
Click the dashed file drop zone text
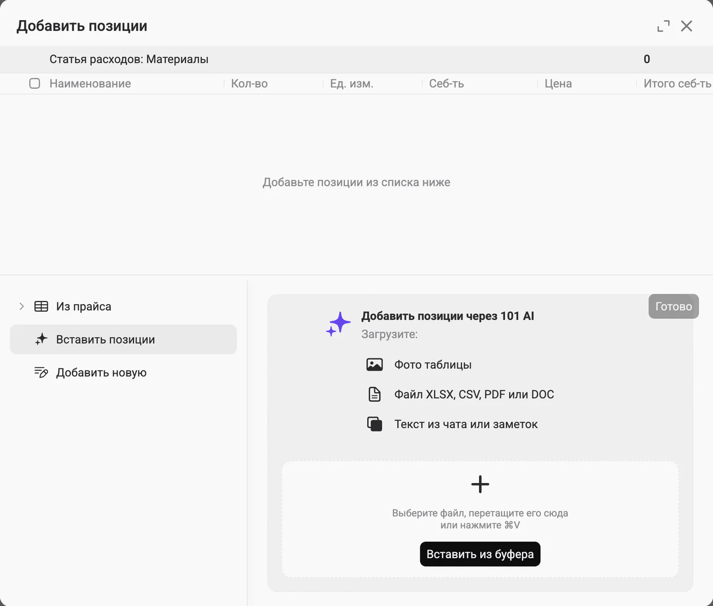point(480,519)
